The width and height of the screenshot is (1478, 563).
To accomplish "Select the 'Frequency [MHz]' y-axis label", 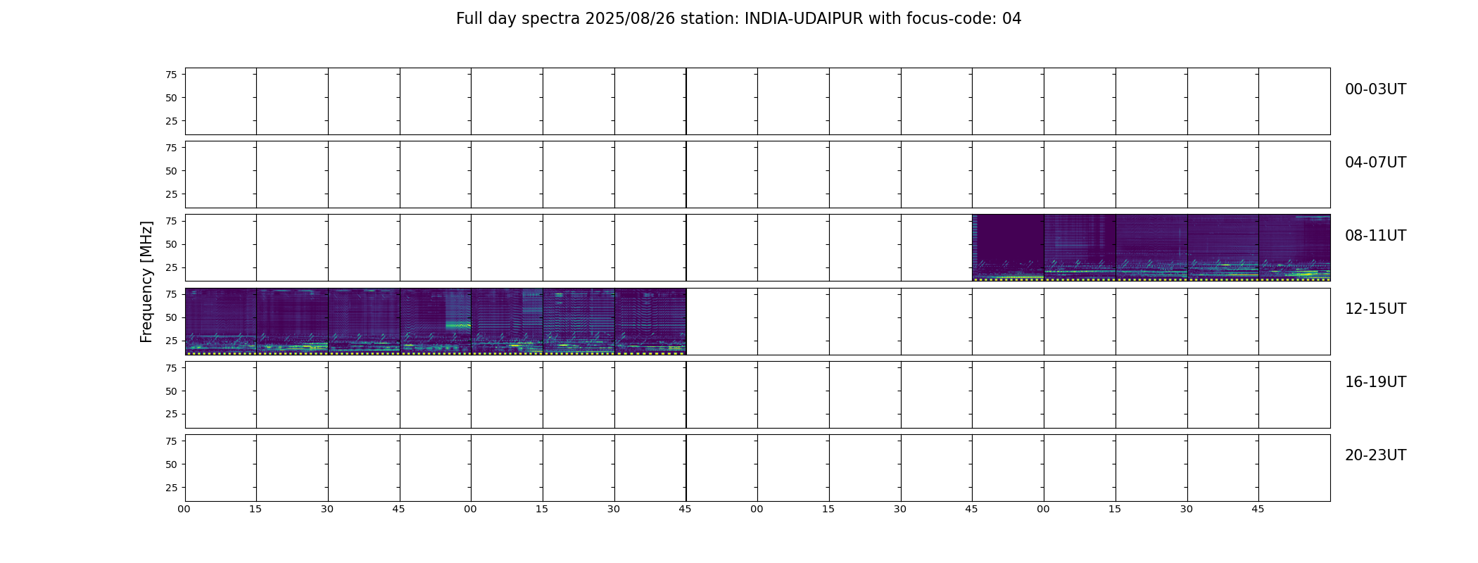I will tap(146, 281).
